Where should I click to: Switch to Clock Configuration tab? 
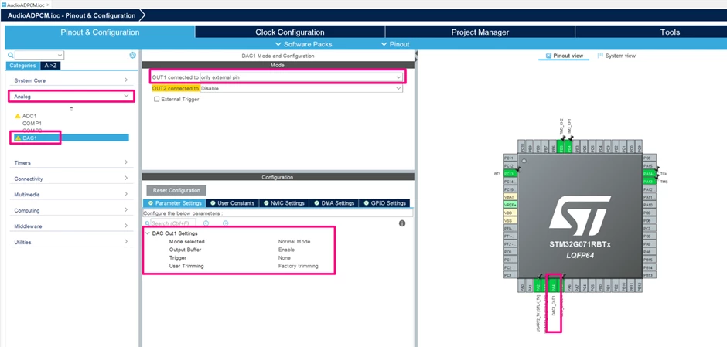point(290,32)
